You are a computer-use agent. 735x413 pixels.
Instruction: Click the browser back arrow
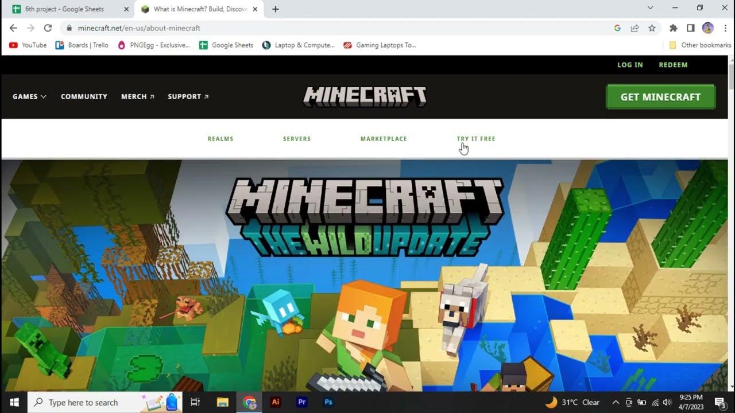[x=13, y=28]
